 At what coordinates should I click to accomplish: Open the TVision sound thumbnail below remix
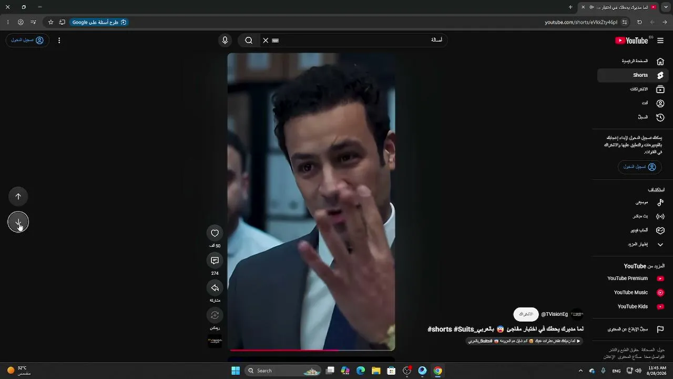pyautogui.click(x=215, y=341)
